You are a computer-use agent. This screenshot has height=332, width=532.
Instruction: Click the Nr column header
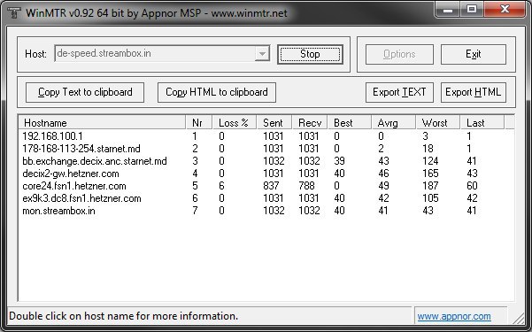coord(199,122)
